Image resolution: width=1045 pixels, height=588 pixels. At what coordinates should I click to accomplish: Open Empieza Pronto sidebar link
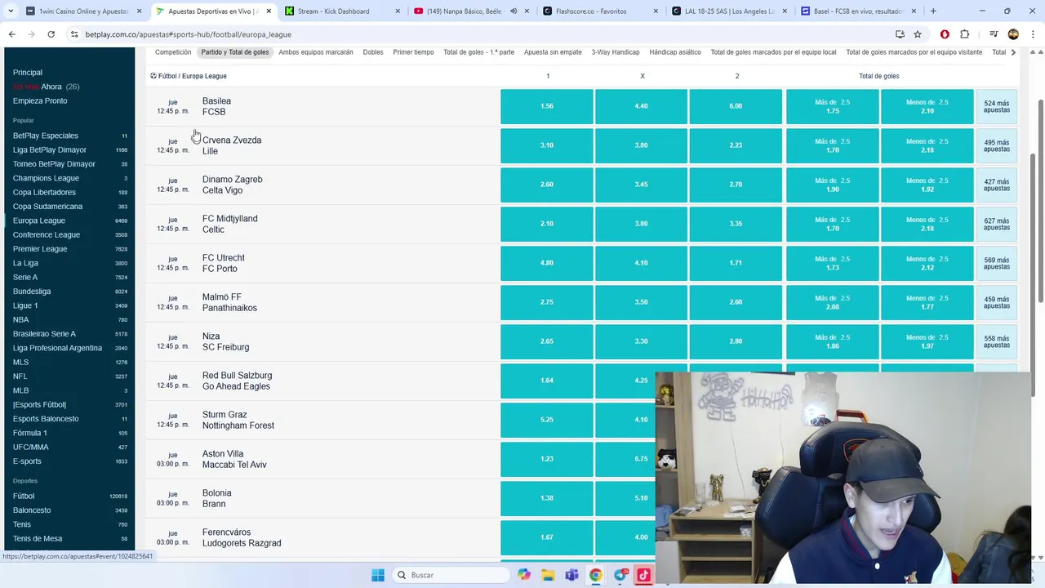pyautogui.click(x=40, y=100)
